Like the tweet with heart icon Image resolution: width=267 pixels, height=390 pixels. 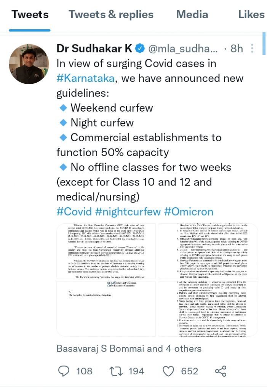click(x=168, y=371)
